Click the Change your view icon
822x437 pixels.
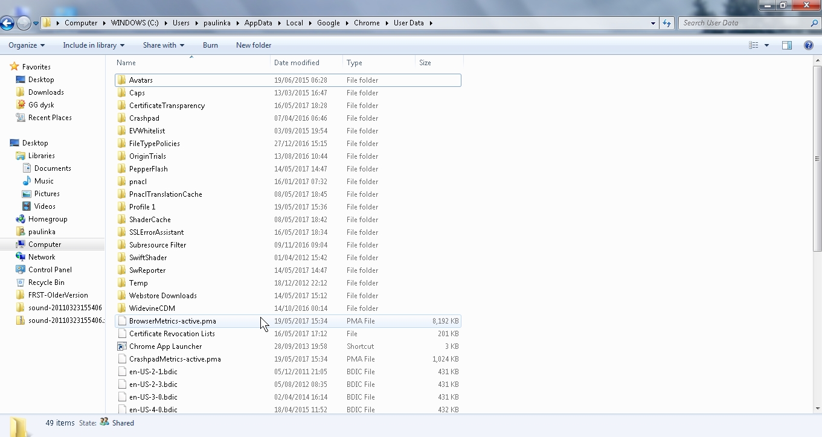click(753, 45)
